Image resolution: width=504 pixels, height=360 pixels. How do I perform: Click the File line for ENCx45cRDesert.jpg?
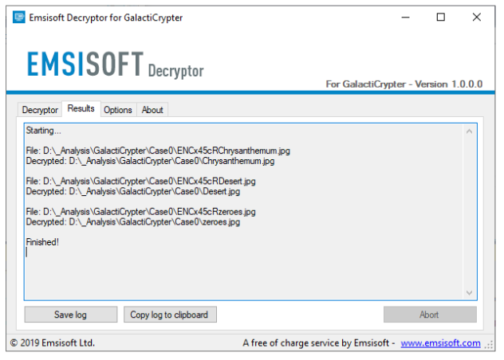pos(140,181)
